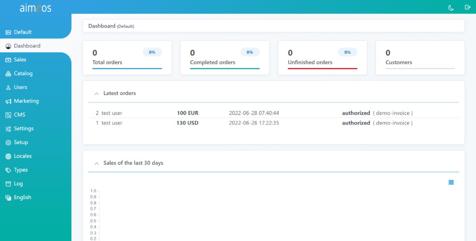Image resolution: width=476 pixels, height=241 pixels.
Task: Click the Sales sidebar icon
Action: point(8,60)
